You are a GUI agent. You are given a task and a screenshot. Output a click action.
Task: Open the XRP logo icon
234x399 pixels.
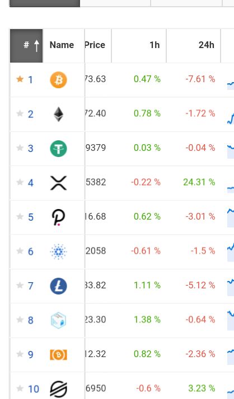(x=58, y=183)
